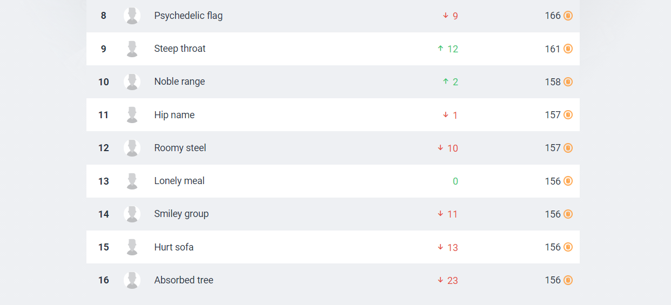Viewport: 671px width, 305px height.
Task: Click the avatar beside Noble range
Action: click(x=132, y=82)
